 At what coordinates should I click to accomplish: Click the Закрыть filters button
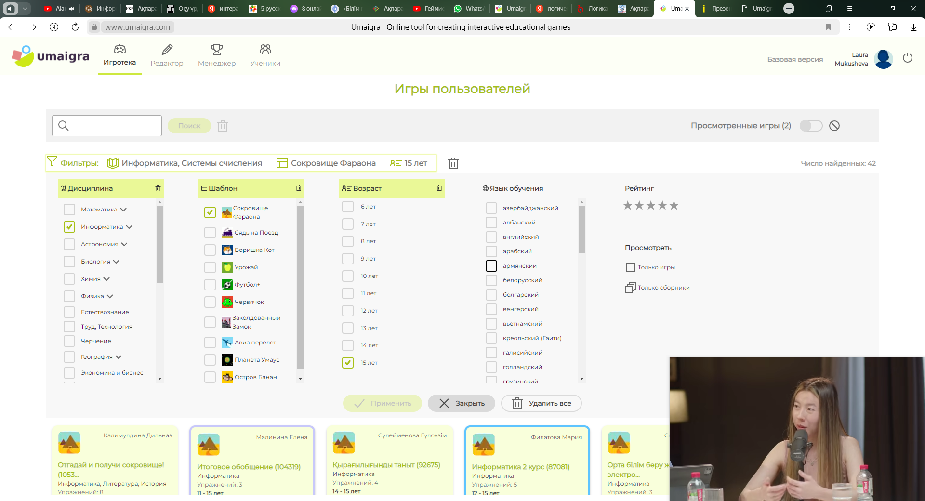(x=462, y=403)
